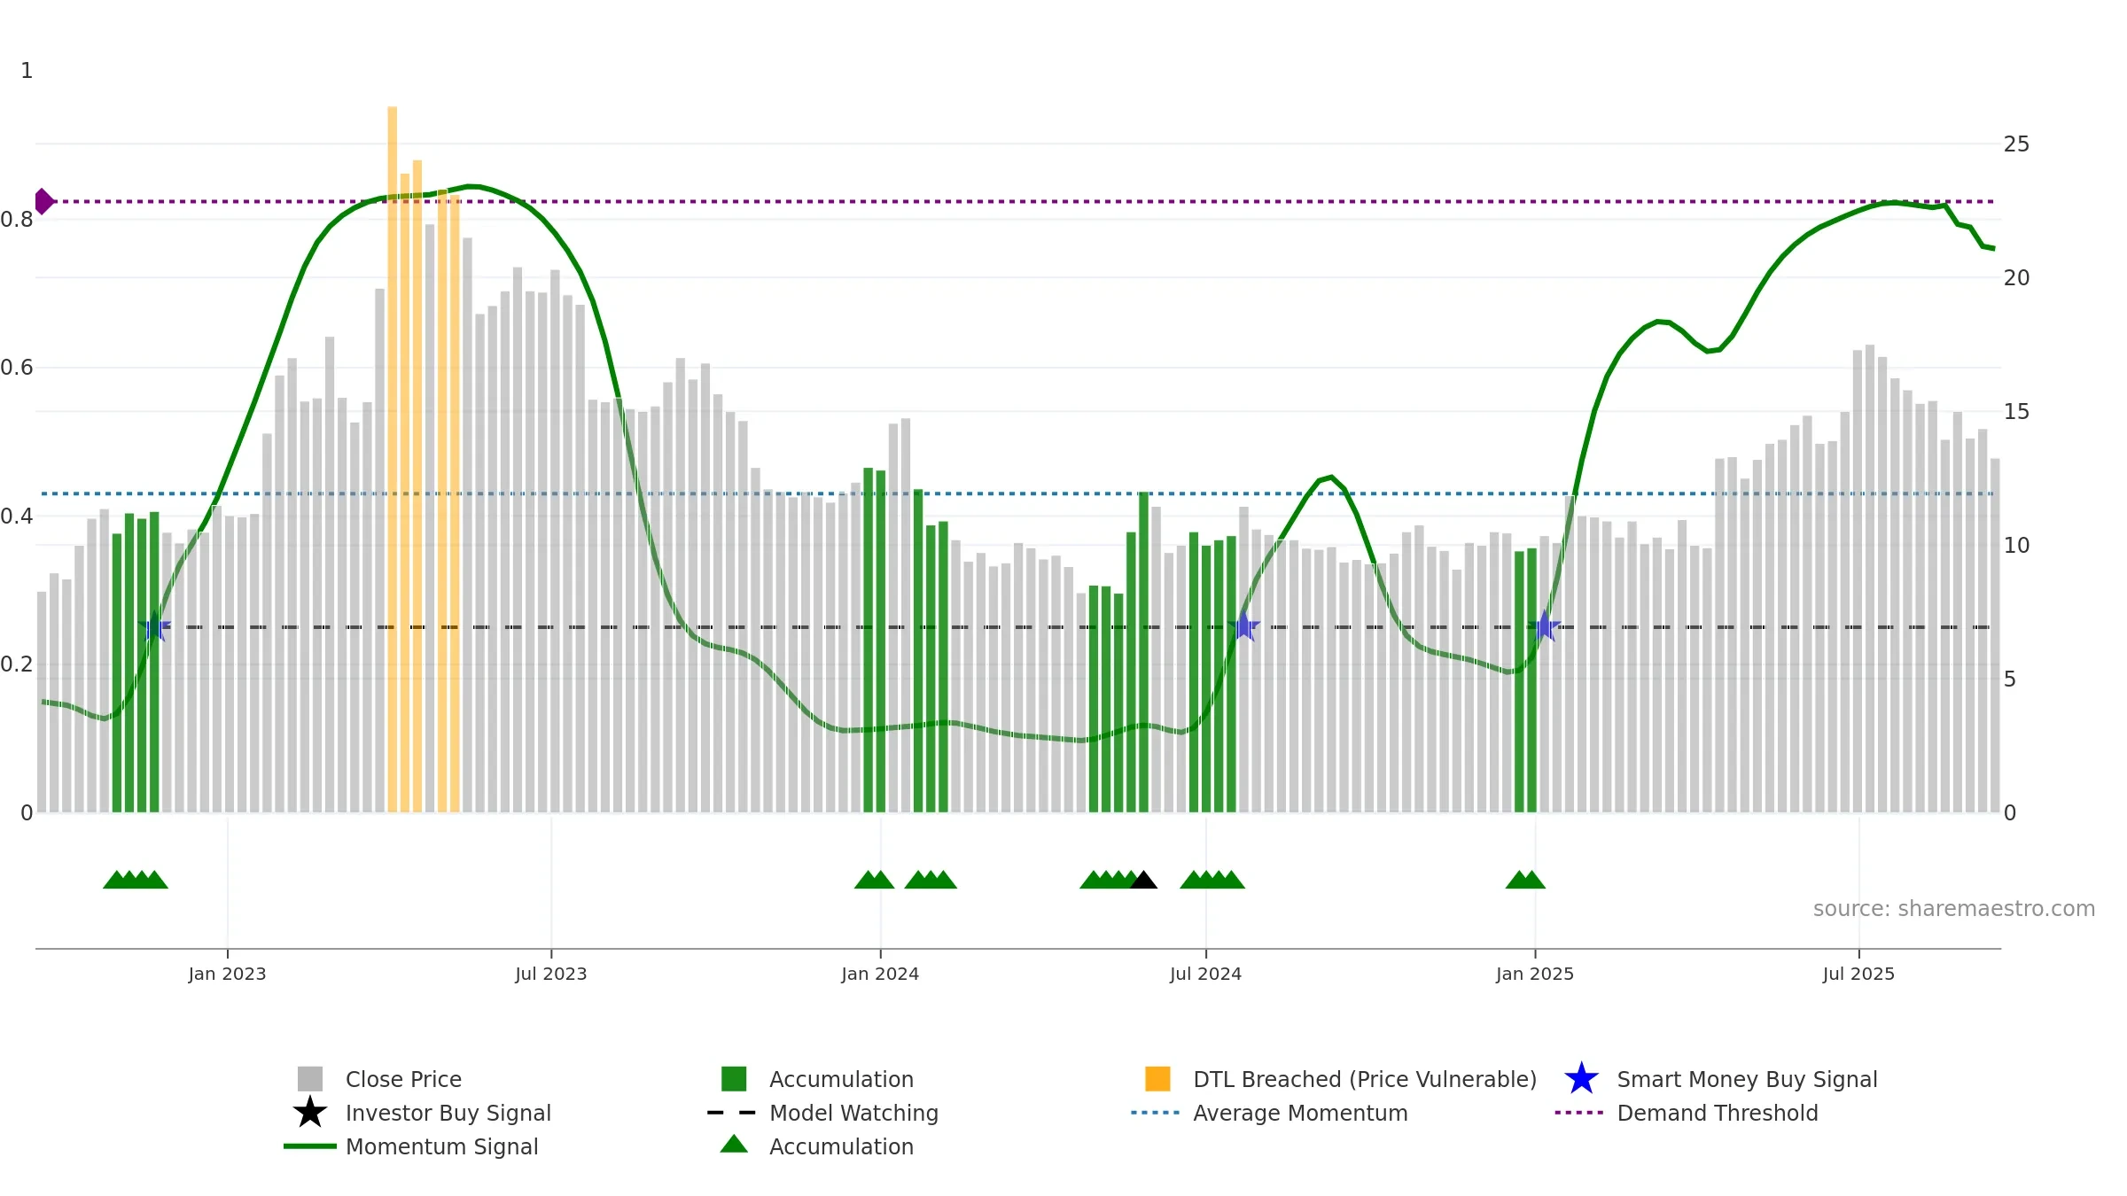Click the Investor Buy Signal black star icon
The image size is (2127, 1196).
click(309, 1113)
